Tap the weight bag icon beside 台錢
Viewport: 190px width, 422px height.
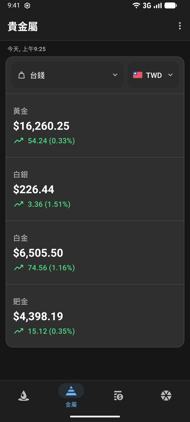pos(21,75)
